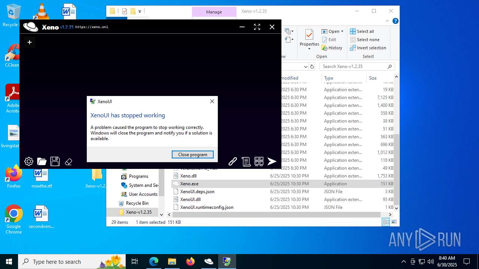Open the Xeno grid panel icon

tap(259, 161)
